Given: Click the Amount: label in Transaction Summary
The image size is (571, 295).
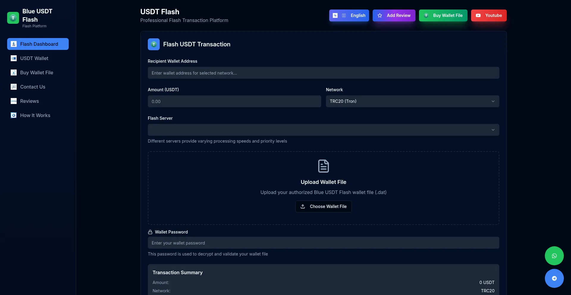Looking at the screenshot, I should (x=161, y=283).
